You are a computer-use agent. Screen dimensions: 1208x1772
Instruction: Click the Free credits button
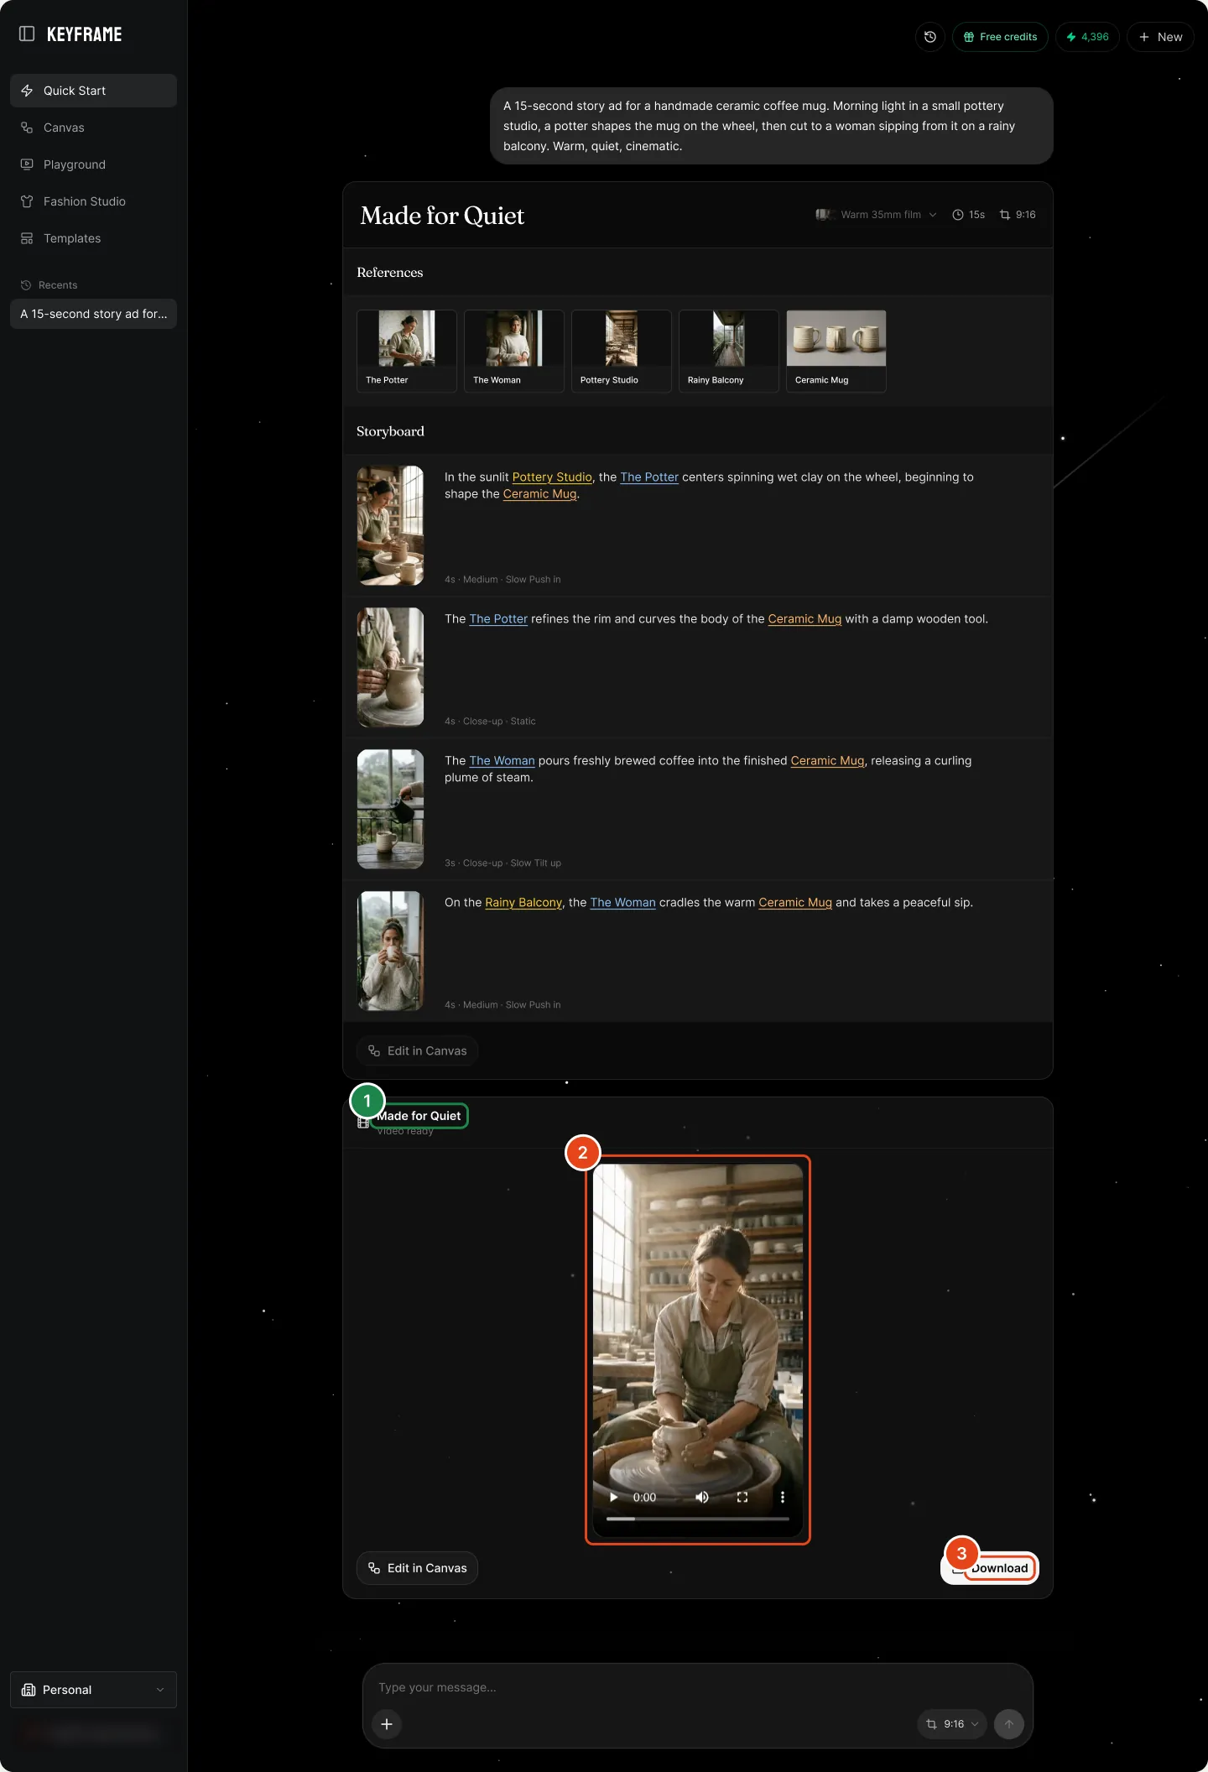[1000, 37]
